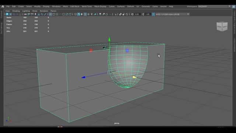This screenshot has height=133, width=236.
Task: Toggle the View Transform icon beside ACES
Action: (153, 14)
